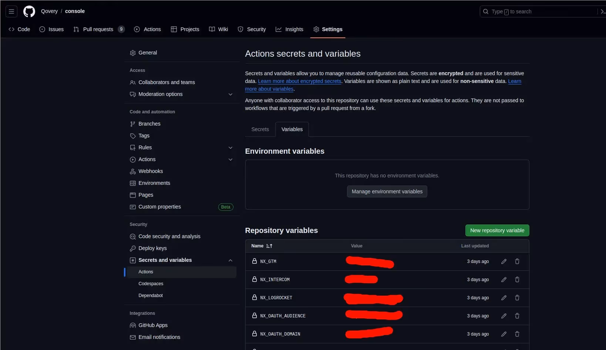This screenshot has height=350, width=606.
Task: Open Learn more about encrypted secrets link
Action: [300, 81]
